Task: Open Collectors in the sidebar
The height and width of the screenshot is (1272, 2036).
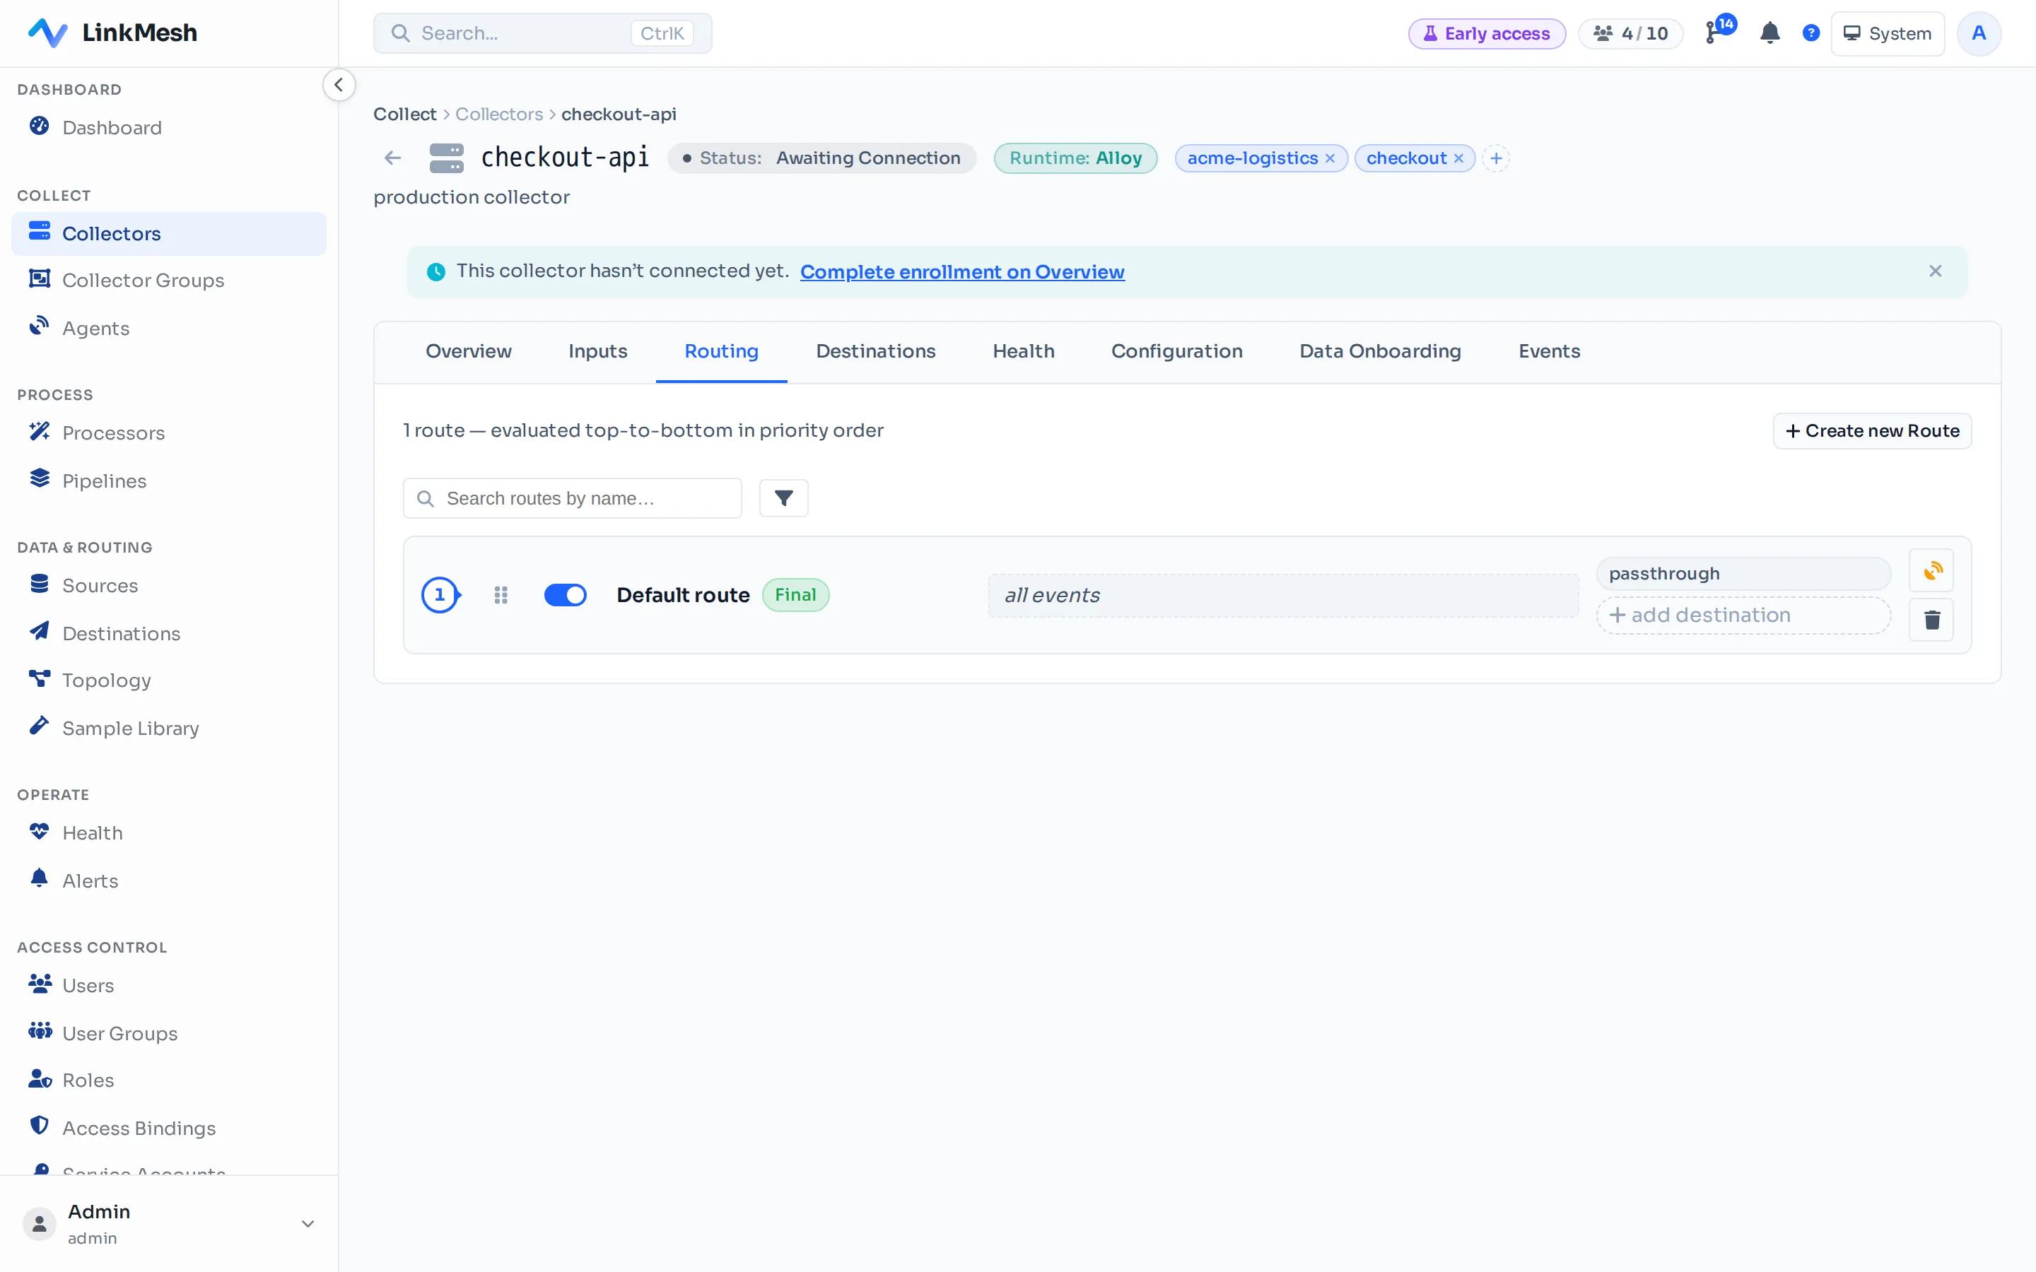Action: pos(168,234)
